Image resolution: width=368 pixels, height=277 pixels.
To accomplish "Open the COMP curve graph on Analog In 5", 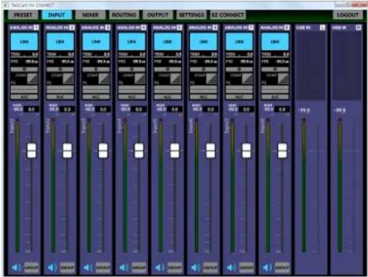I will click(176, 79).
